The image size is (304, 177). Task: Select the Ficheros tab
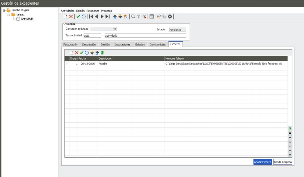click(x=175, y=44)
